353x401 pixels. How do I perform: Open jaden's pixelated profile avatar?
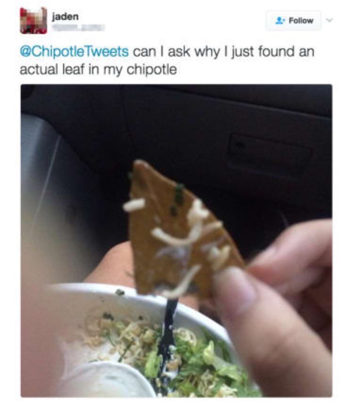tap(33, 20)
